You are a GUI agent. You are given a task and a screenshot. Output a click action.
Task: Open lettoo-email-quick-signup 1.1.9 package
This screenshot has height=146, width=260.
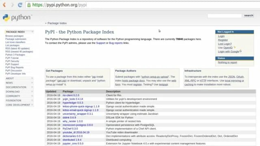click(80, 110)
